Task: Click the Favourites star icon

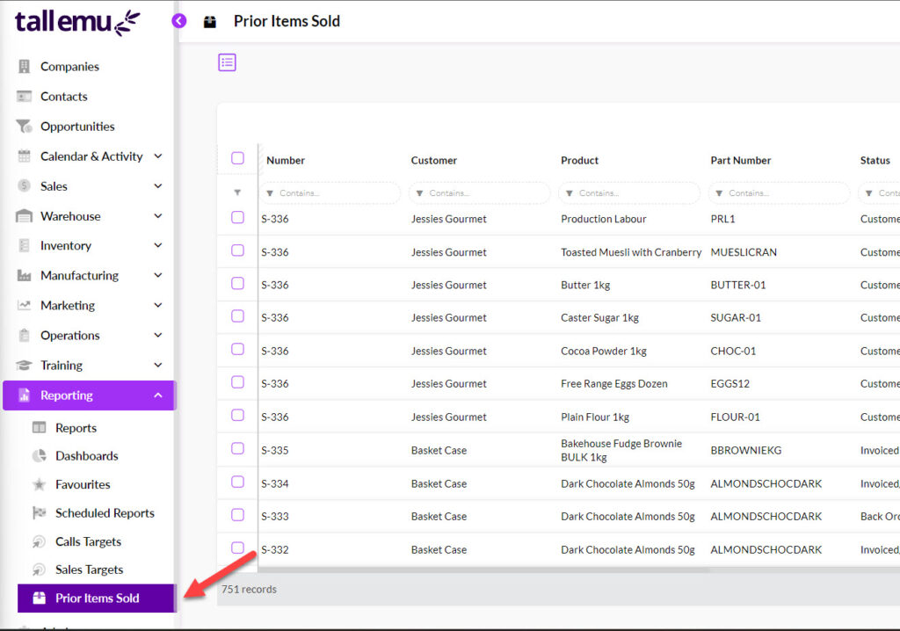Action: [40, 485]
